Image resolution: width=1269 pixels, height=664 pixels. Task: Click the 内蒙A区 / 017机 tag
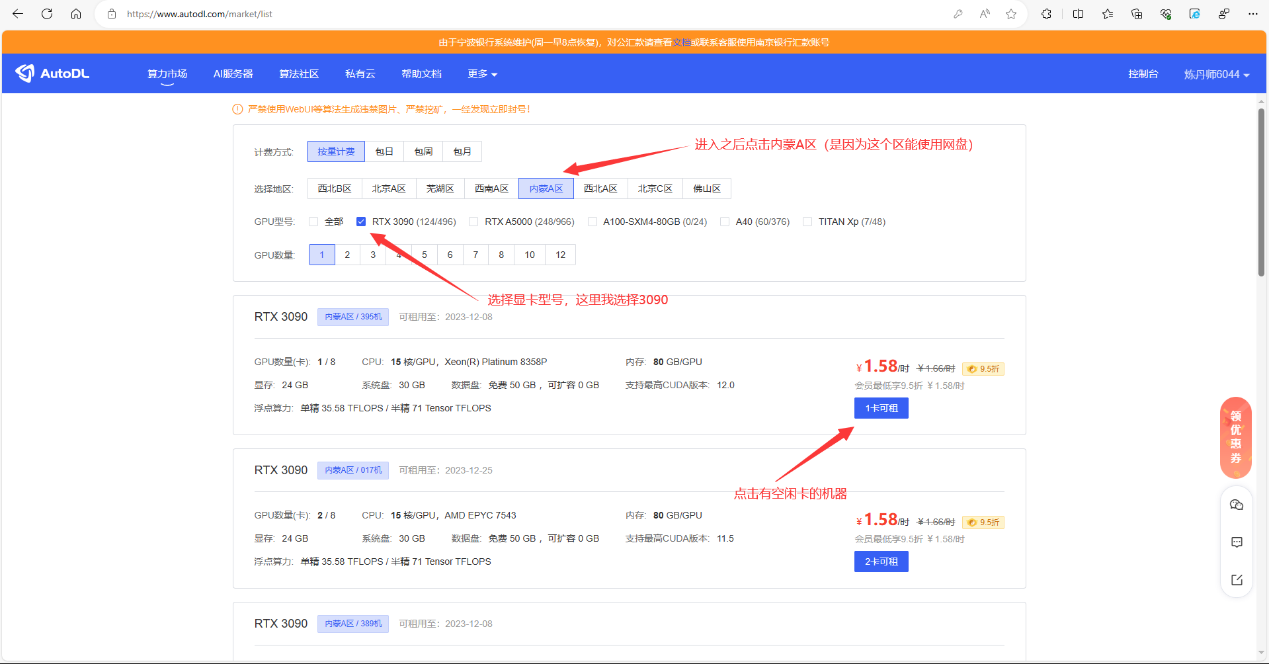pyautogui.click(x=353, y=470)
